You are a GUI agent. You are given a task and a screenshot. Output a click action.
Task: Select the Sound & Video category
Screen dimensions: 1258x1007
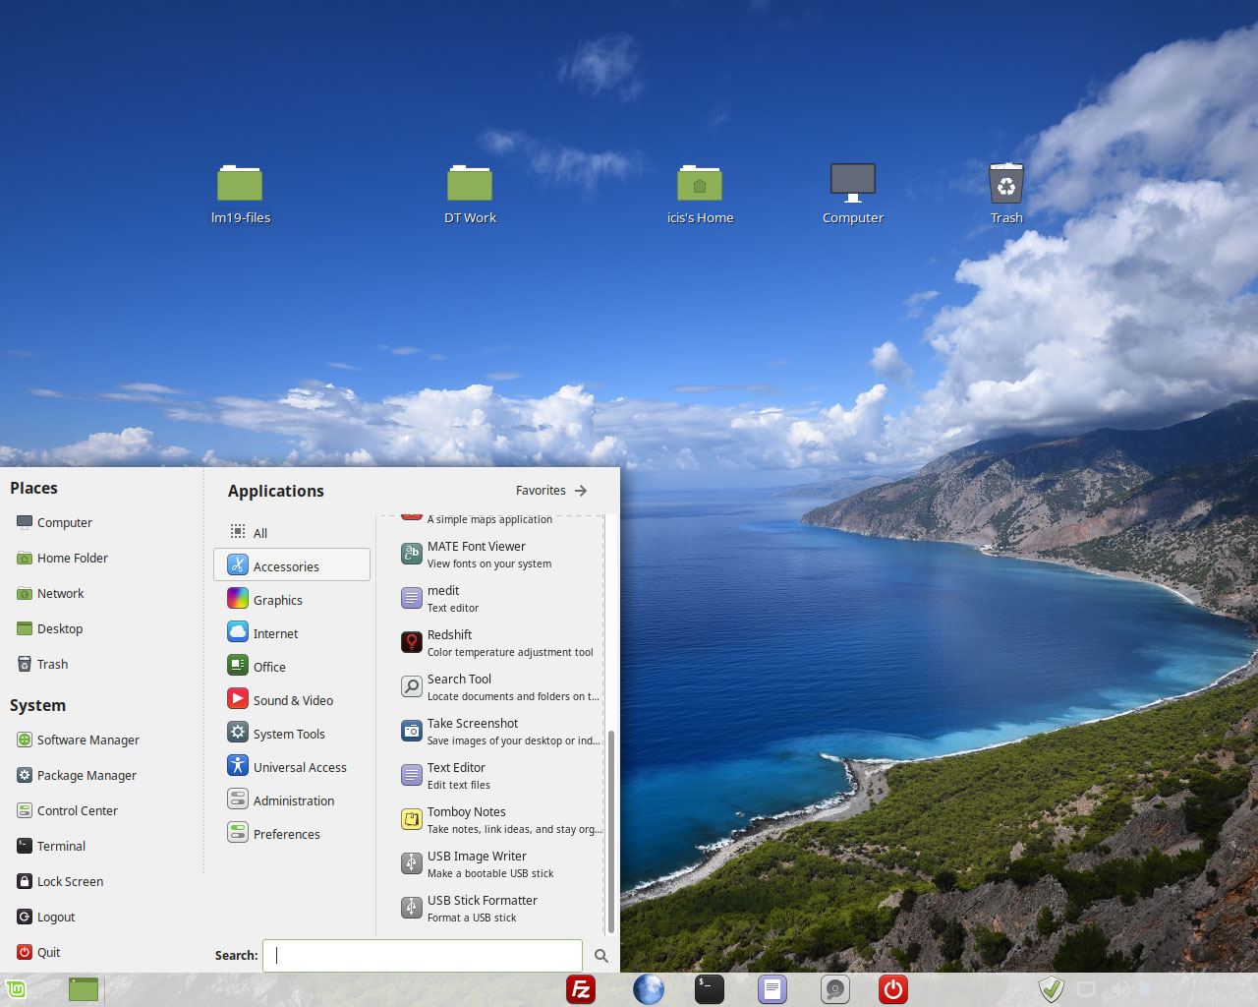(293, 700)
